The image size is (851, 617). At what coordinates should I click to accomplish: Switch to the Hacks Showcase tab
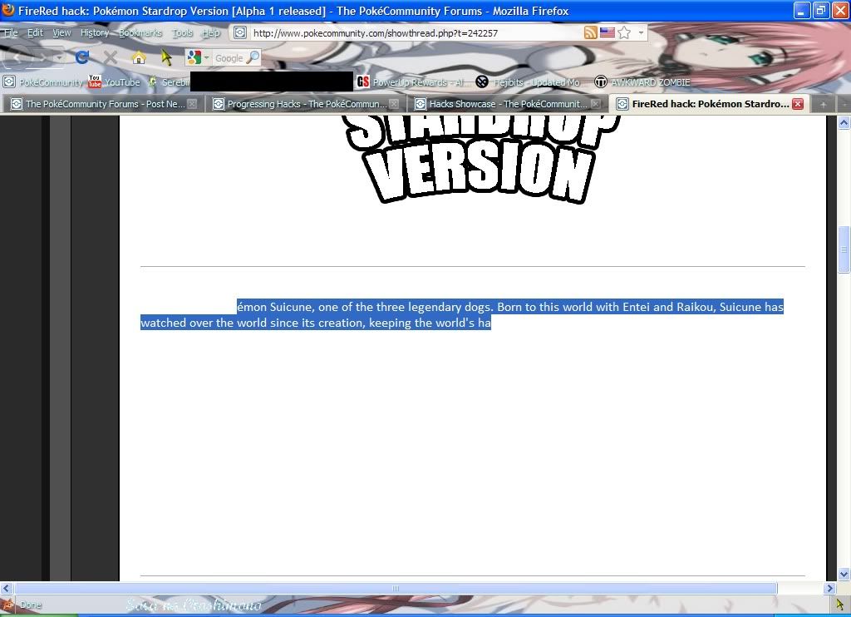(507, 104)
